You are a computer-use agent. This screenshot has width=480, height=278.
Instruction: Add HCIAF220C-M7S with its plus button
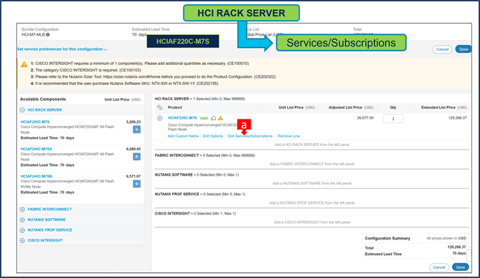[x=136, y=129]
